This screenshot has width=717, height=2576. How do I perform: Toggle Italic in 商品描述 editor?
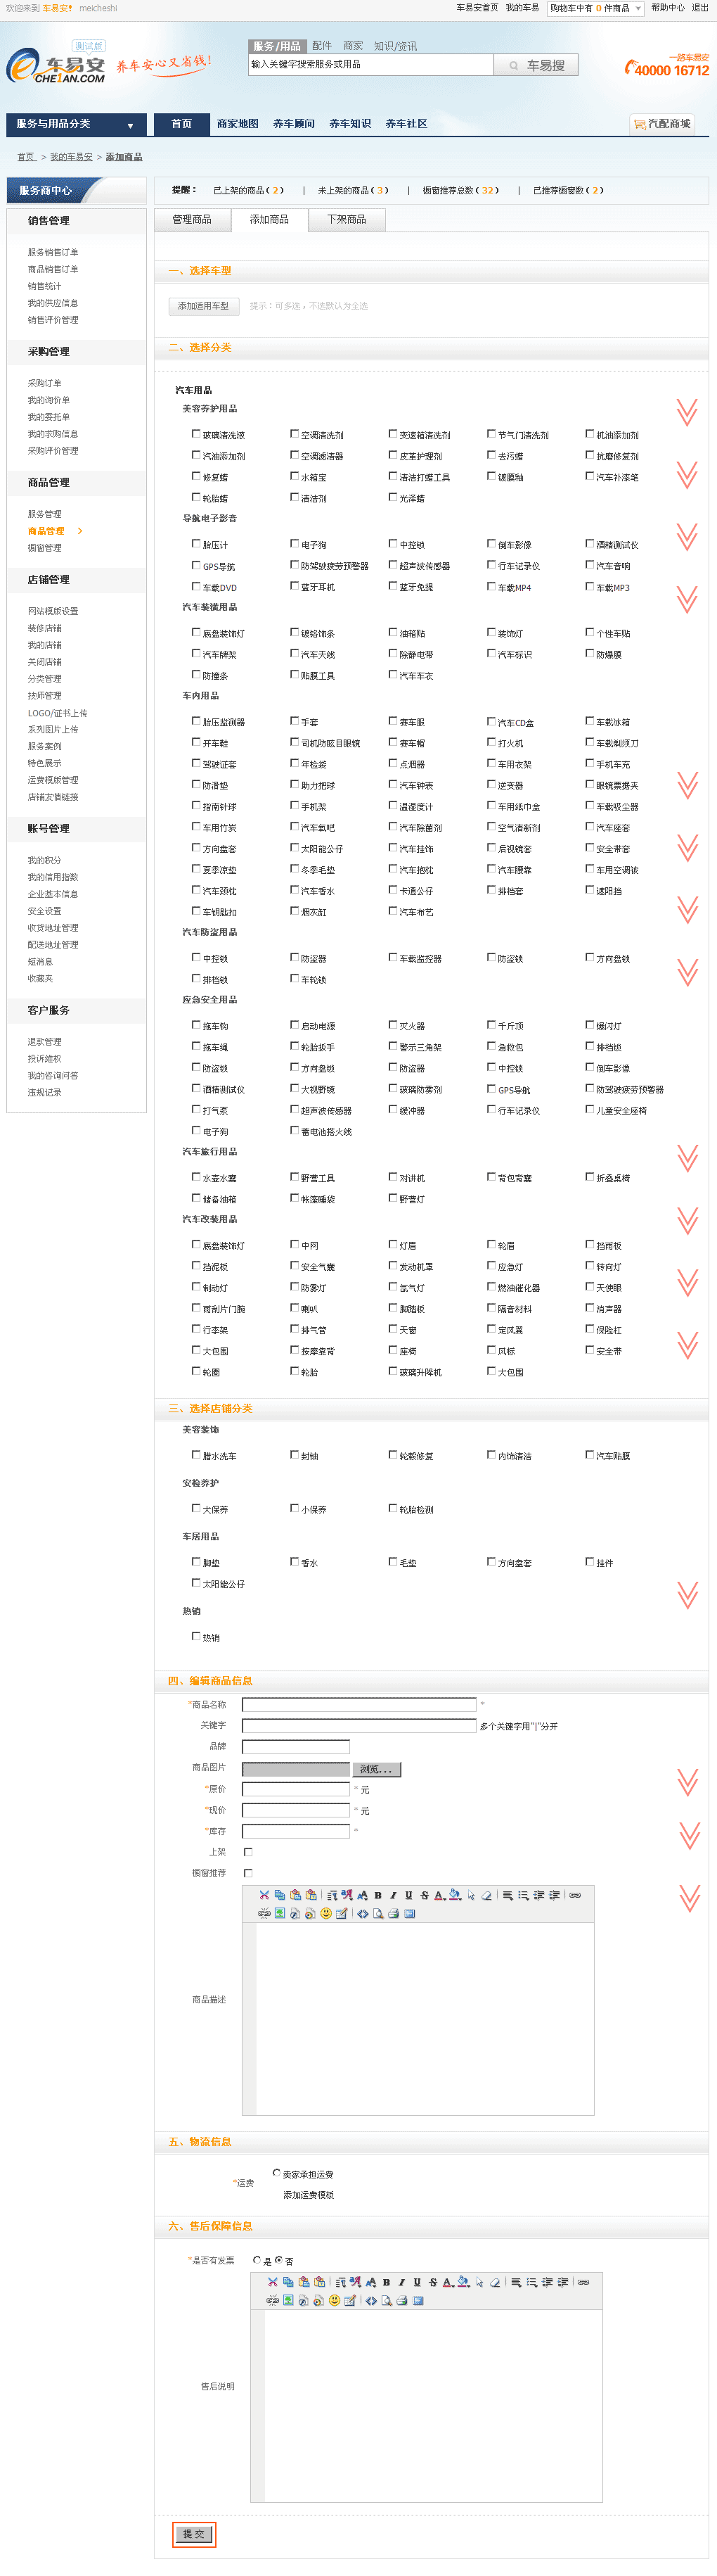point(394,1895)
